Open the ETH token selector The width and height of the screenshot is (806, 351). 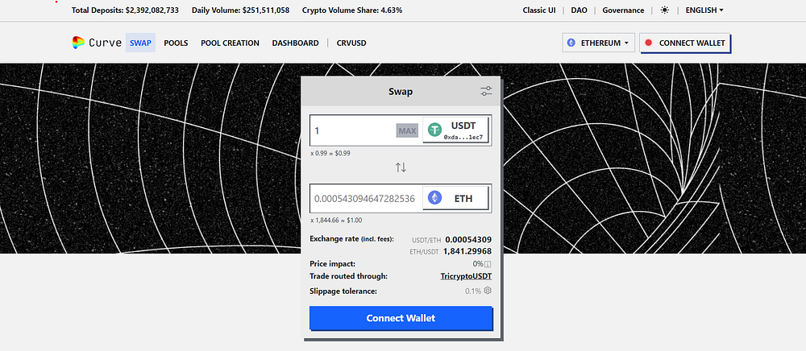(x=455, y=198)
